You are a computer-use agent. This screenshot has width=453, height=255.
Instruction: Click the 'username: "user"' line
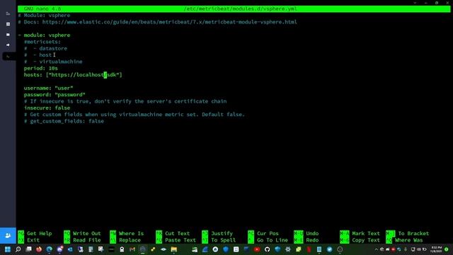49,88
